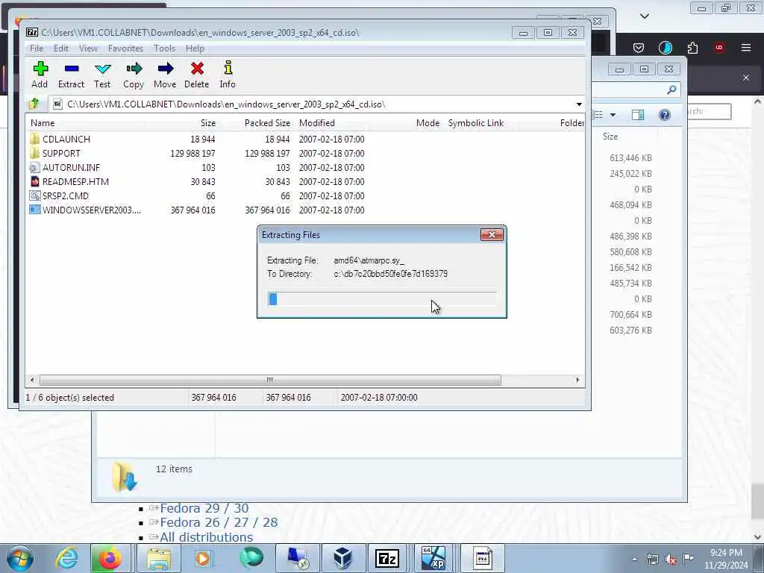Image resolution: width=764 pixels, height=573 pixels.
Task: Open Windows Explorer from the taskbar
Action: pos(158,558)
